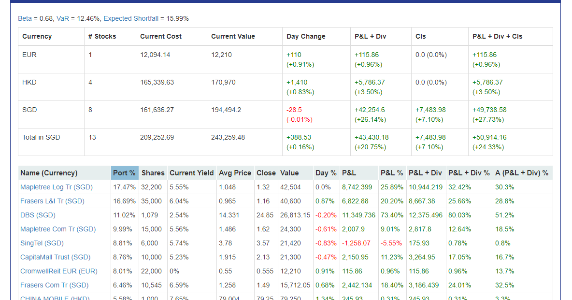Sort holdings by Close price column
Viewport: 572px width, 300px height.
click(x=266, y=172)
